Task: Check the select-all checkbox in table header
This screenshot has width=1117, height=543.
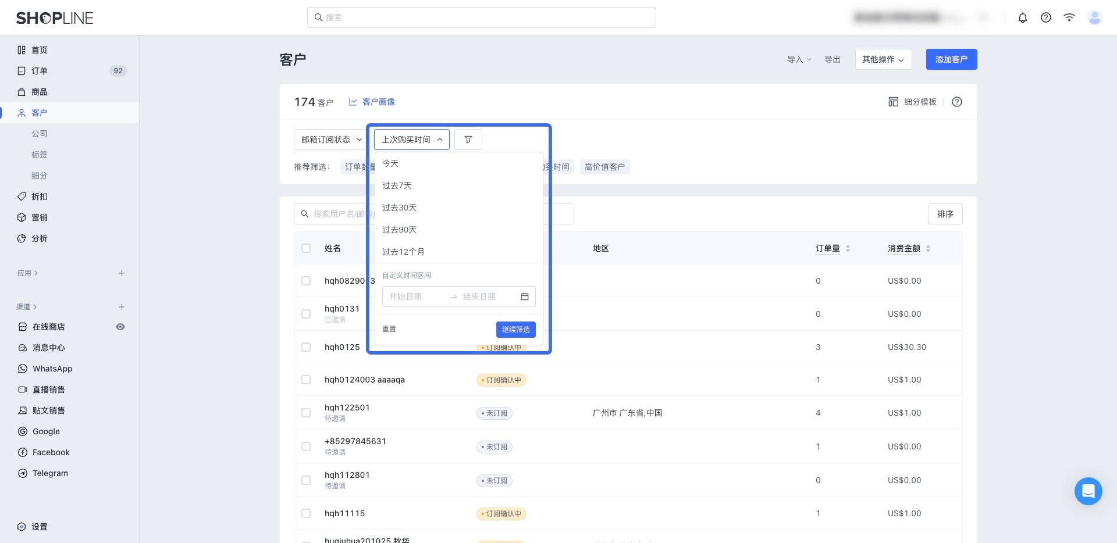Action: click(x=306, y=248)
